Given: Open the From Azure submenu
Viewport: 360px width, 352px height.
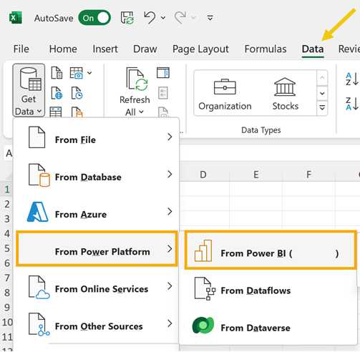Looking at the screenshot, I should tap(97, 212).
